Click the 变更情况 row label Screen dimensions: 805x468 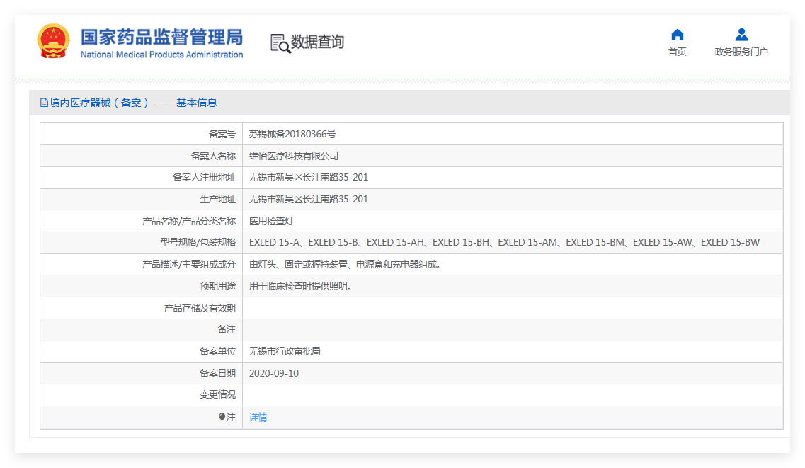pos(217,395)
